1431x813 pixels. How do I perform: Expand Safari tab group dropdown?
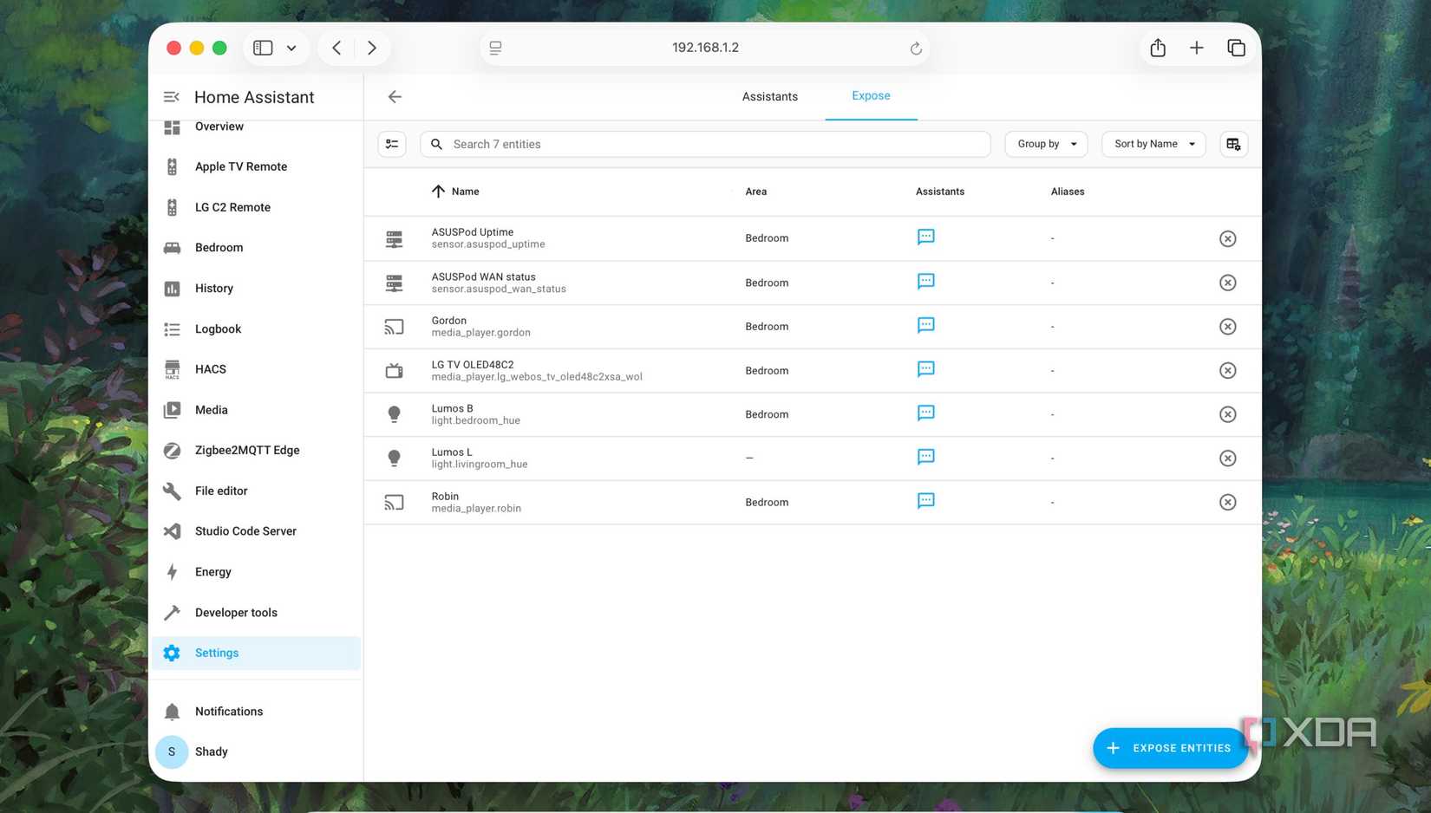tap(291, 48)
